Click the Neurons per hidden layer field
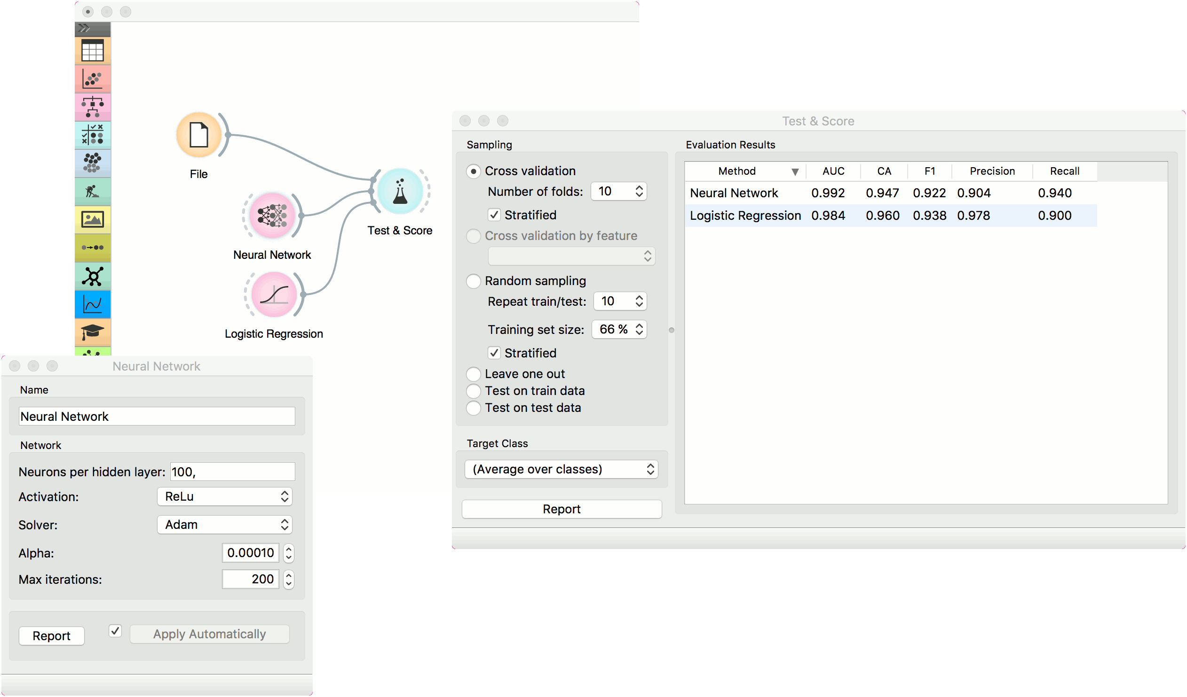 tap(232, 472)
